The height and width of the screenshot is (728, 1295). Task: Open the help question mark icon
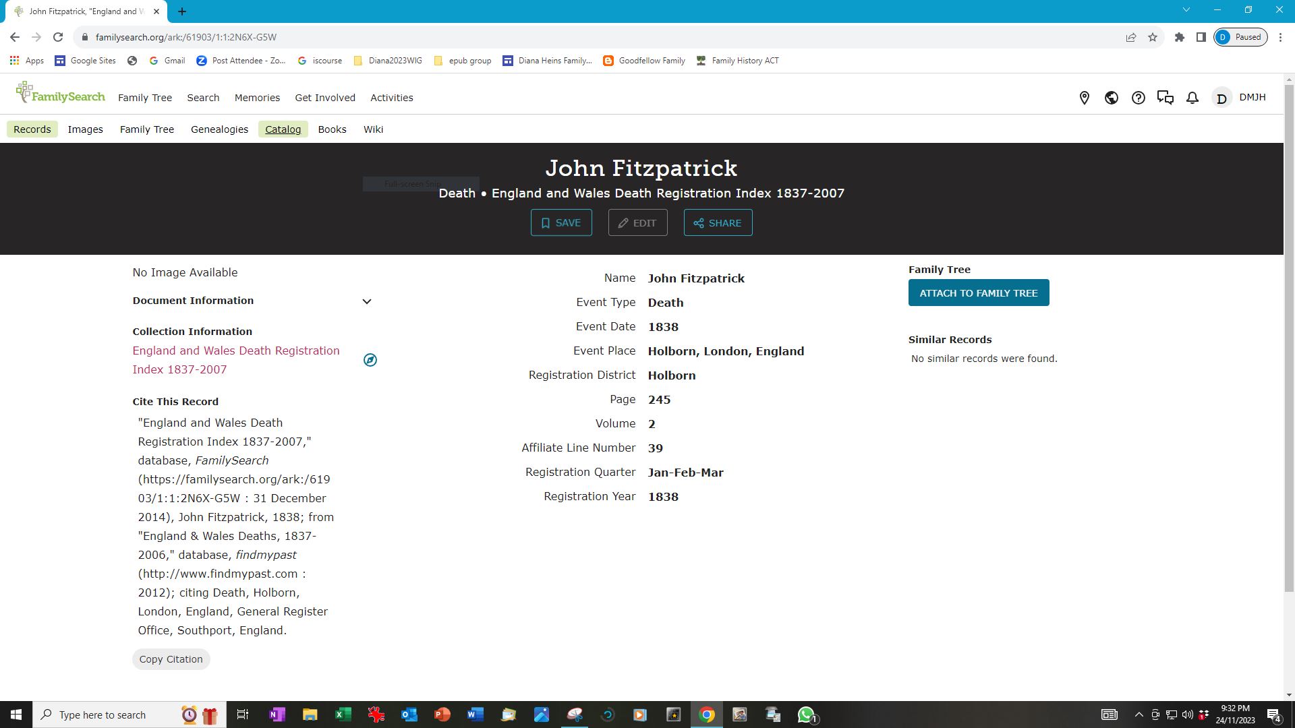pyautogui.click(x=1138, y=98)
